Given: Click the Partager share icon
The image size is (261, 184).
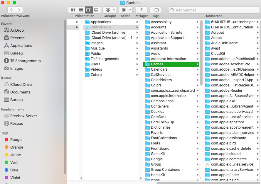Looking at the screenshot, I should (x=141, y=10).
